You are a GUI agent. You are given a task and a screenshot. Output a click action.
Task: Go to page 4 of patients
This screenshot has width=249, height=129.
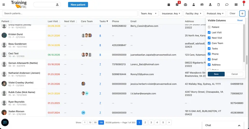pyautogui.click(x=157, y=122)
